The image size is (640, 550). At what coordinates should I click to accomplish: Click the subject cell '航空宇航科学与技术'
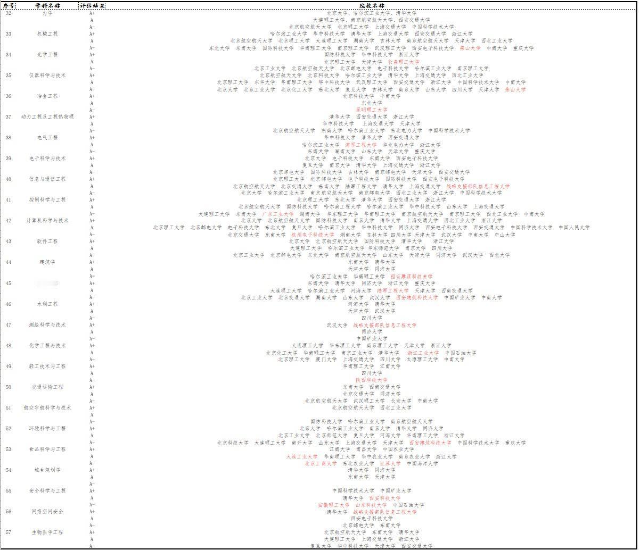point(47,407)
